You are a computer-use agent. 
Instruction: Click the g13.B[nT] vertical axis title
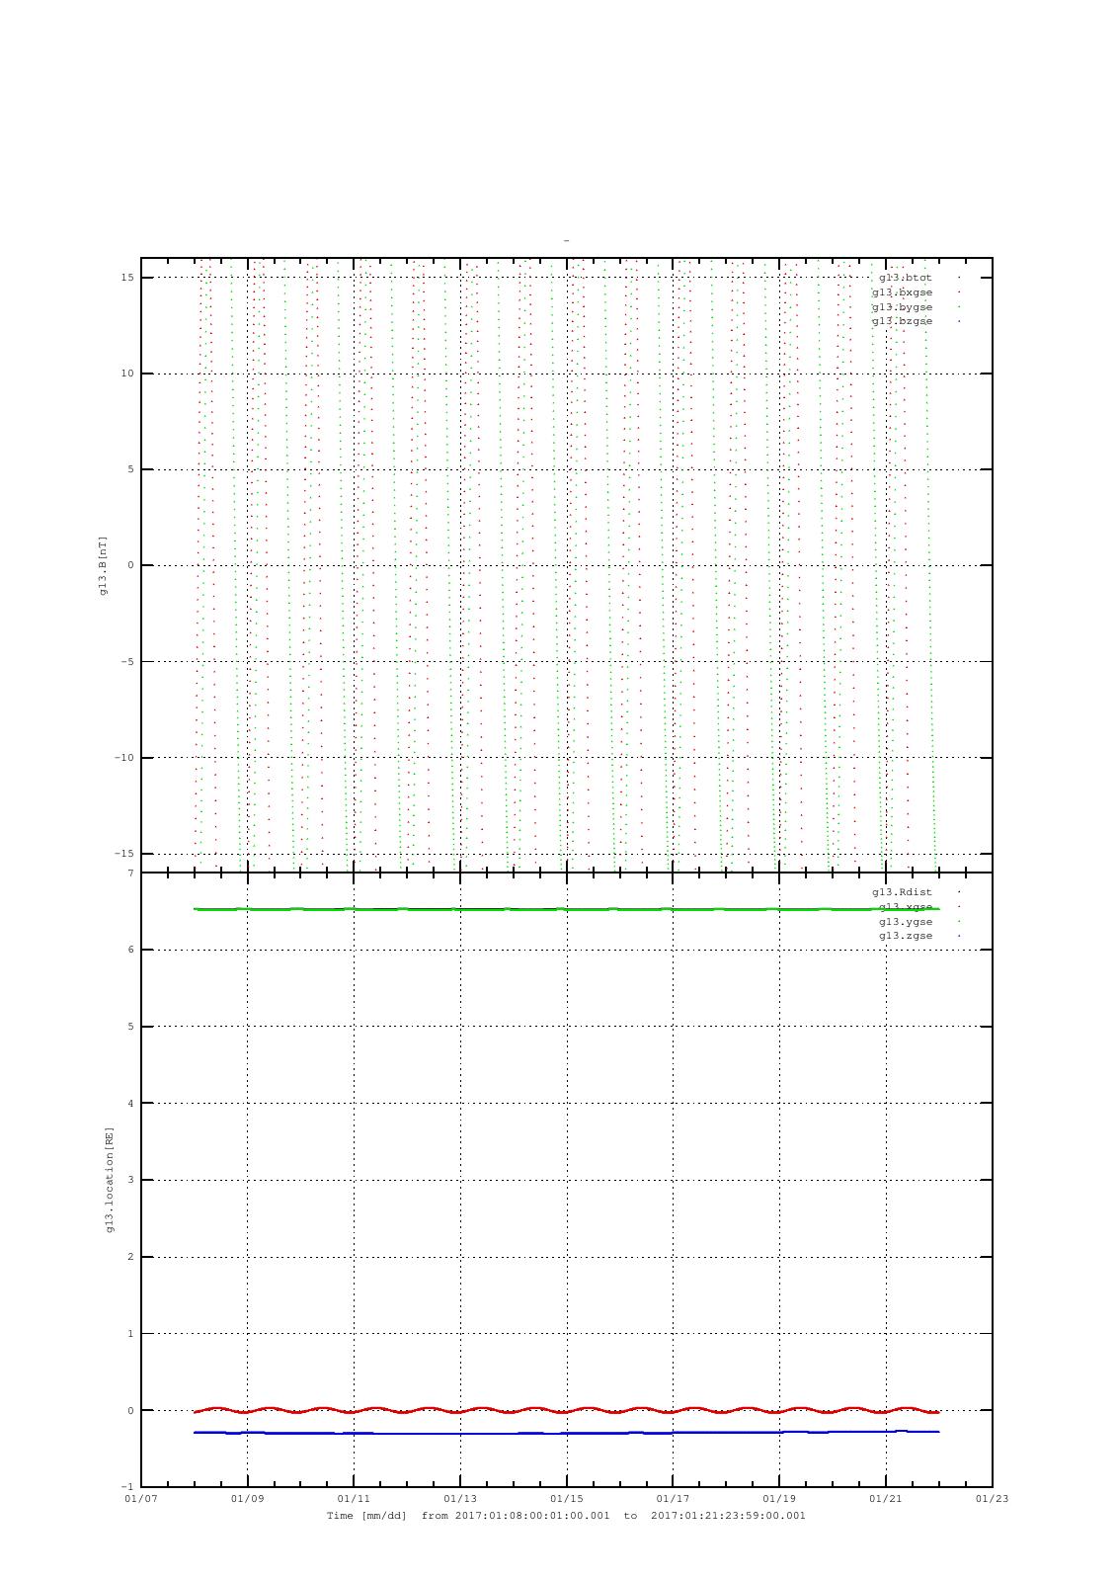103,565
